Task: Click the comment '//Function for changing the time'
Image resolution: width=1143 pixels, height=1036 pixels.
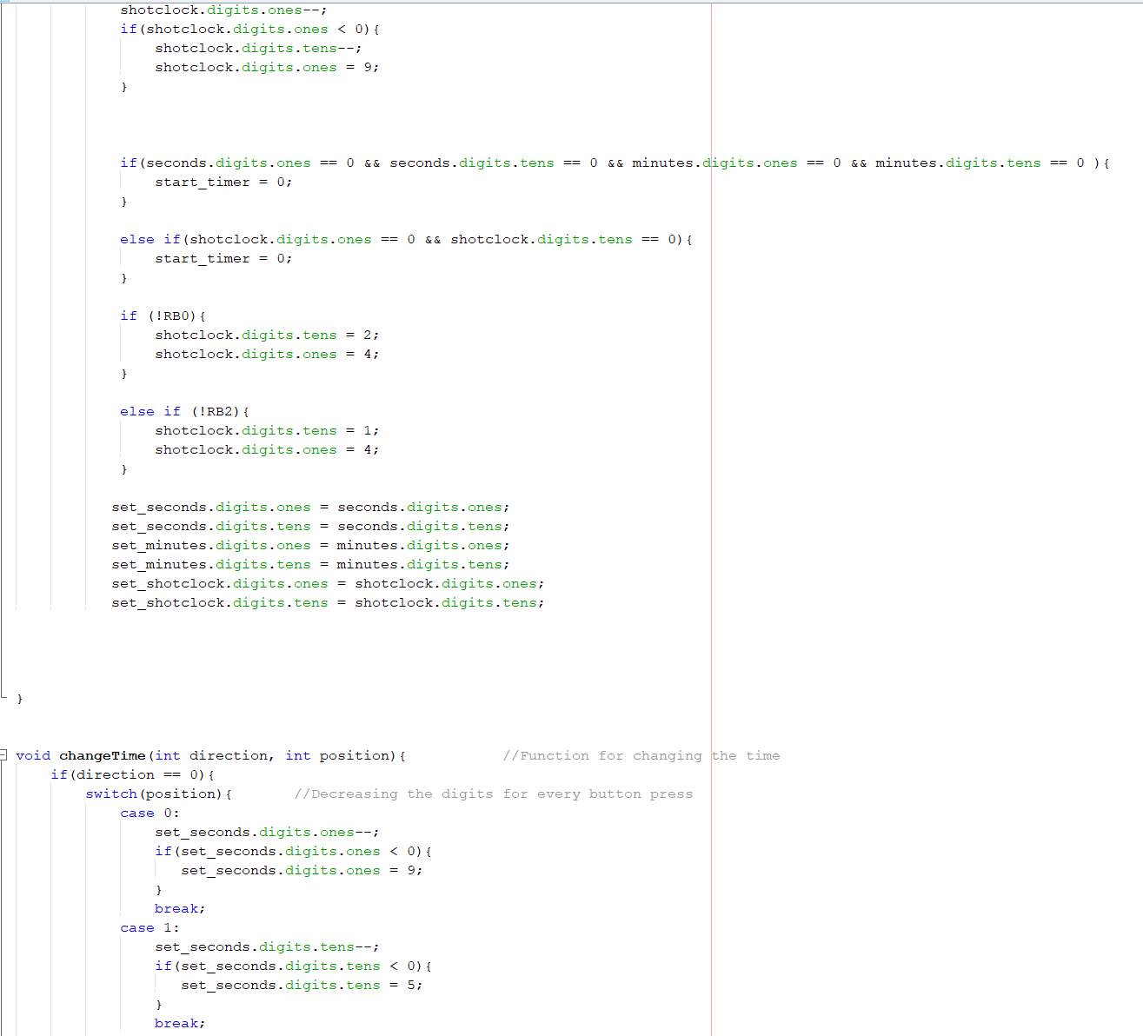Action: click(641, 756)
